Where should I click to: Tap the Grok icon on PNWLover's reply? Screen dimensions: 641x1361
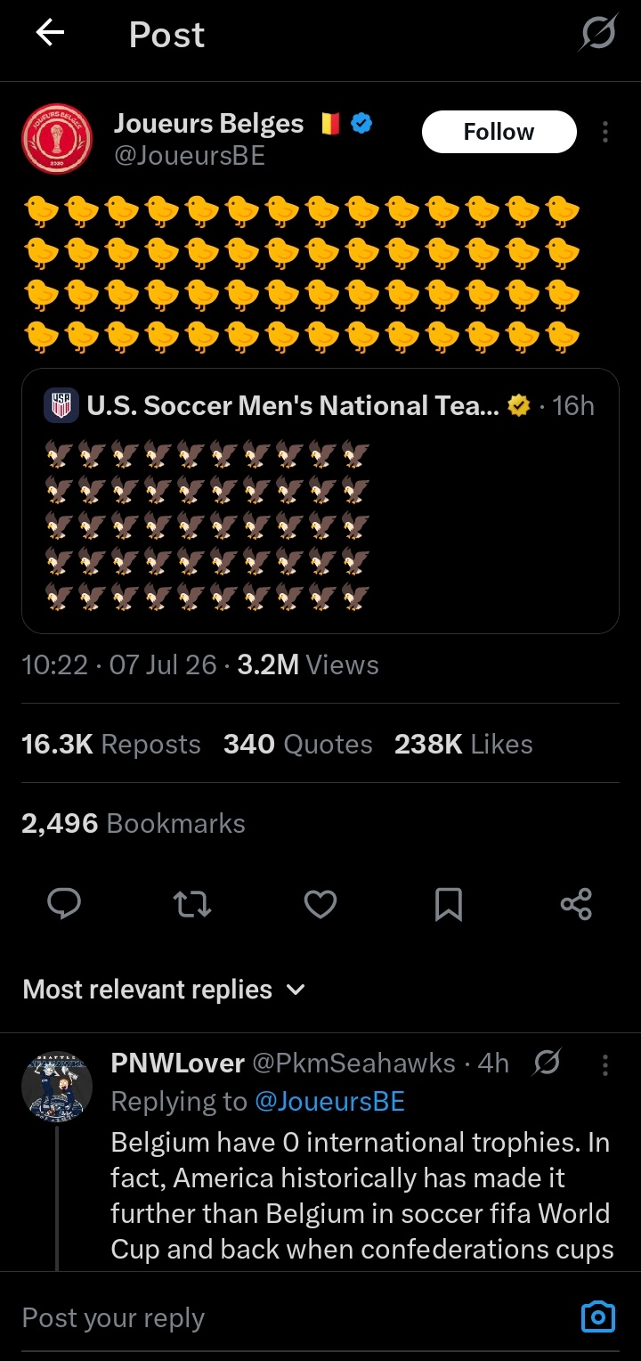(546, 1063)
